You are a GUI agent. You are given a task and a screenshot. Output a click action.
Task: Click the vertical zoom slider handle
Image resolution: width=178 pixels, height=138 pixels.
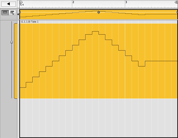(12, 42)
